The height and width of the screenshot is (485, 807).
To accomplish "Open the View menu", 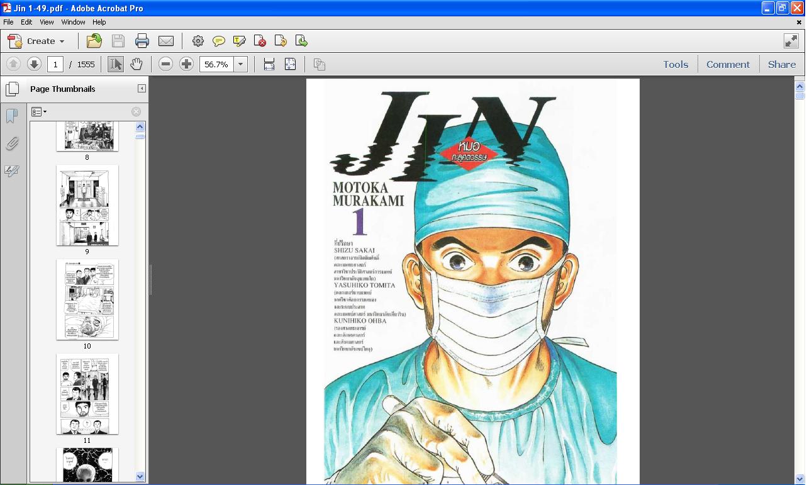I will (x=47, y=22).
